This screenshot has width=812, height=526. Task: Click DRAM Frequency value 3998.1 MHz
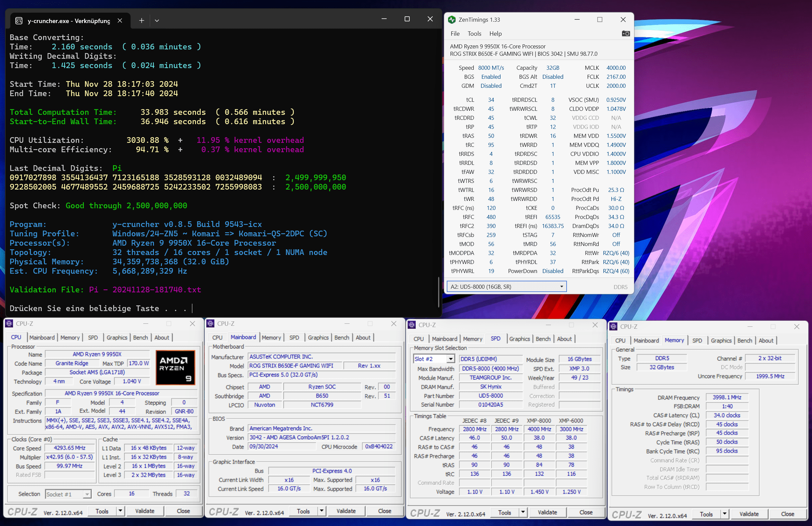(727, 398)
